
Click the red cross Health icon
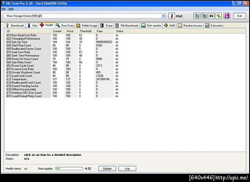point(42,25)
